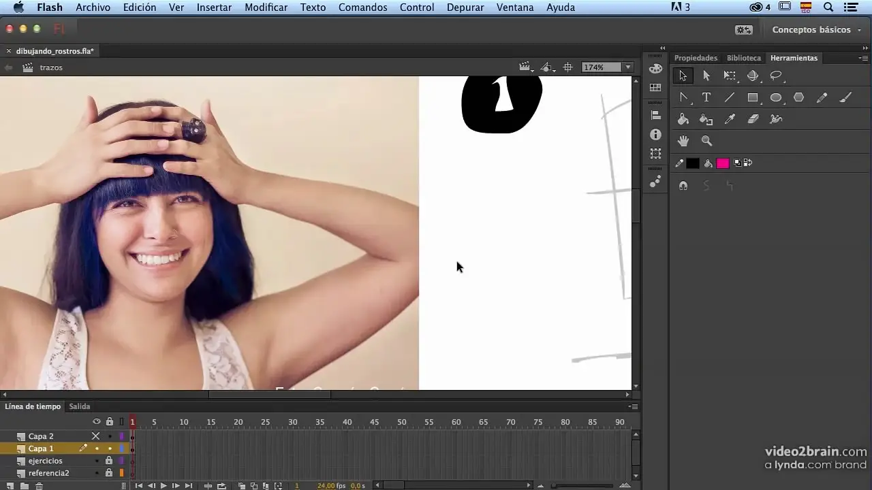
Task: Open the Modificar menu
Action: pos(266,7)
